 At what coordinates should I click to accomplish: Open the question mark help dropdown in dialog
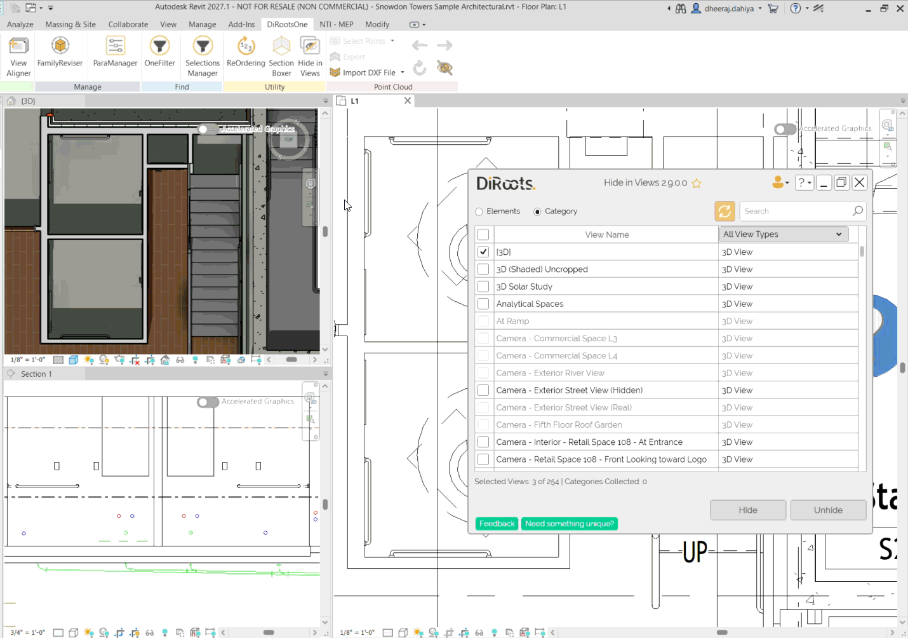(805, 183)
